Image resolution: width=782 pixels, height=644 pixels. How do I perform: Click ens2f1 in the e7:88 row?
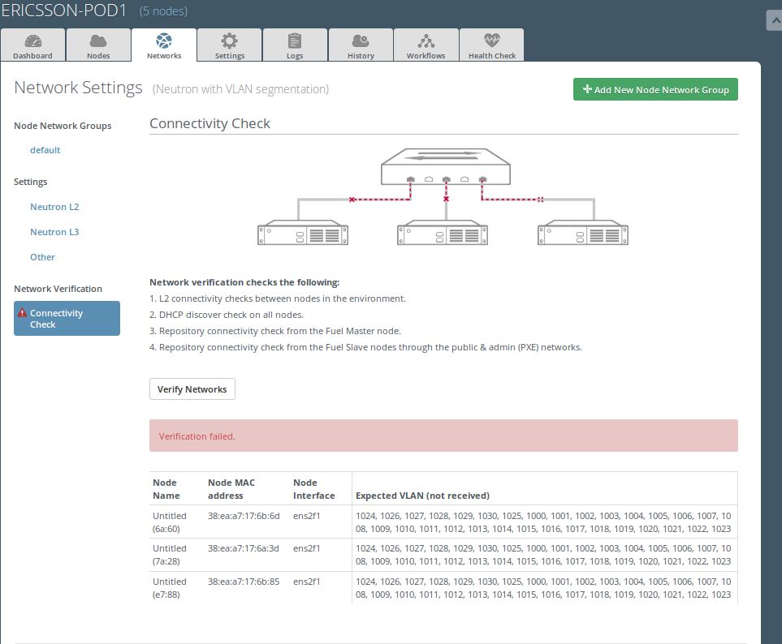pyautogui.click(x=307, y=582)
